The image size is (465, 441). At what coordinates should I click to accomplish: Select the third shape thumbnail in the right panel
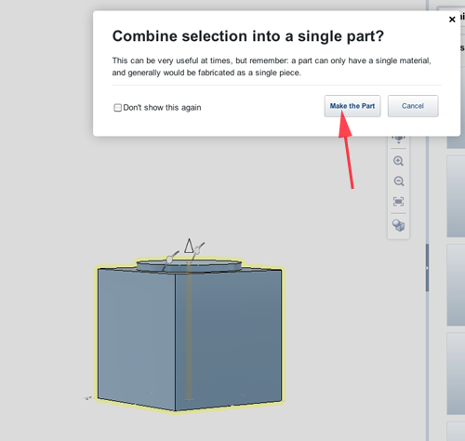[456, 285]
